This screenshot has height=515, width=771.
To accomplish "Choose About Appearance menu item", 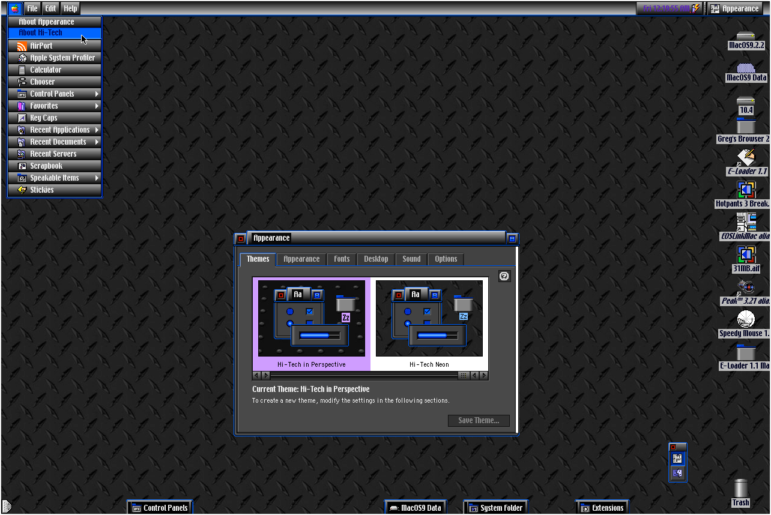I will click(x=55, y=22).
